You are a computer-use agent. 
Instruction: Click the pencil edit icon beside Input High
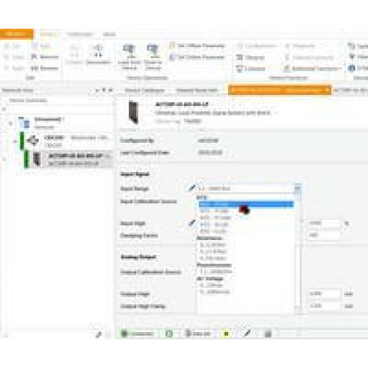(x=192, y=223)
